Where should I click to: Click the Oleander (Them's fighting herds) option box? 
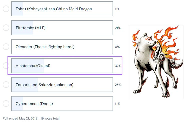tap(62, 47)
